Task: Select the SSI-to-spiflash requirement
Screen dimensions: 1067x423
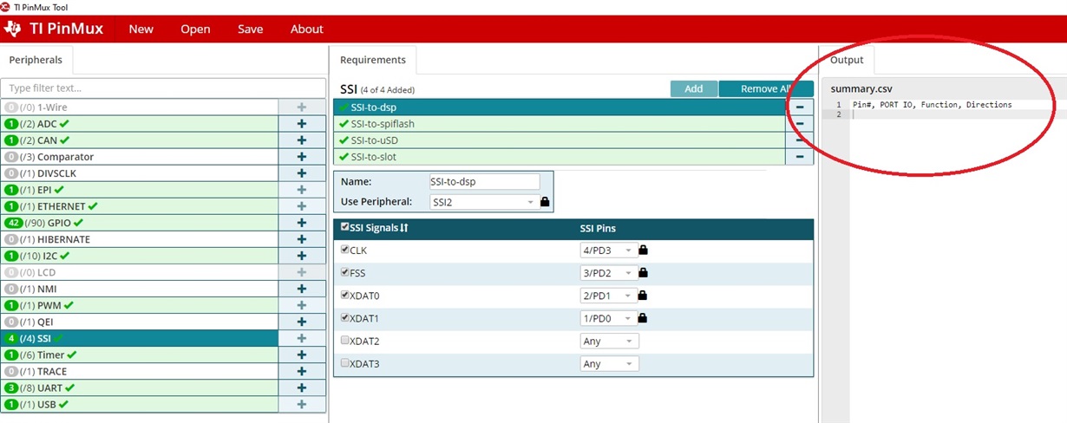Action: 560,124
